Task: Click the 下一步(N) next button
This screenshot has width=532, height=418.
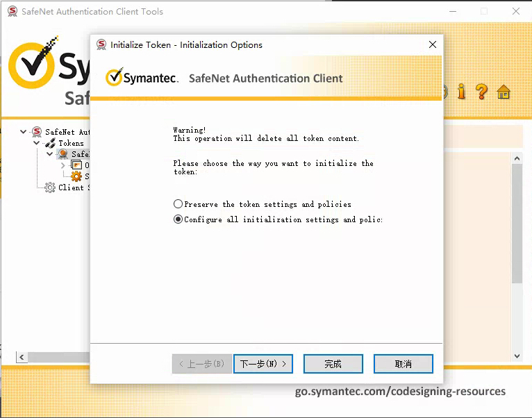Action: [263, 364]
